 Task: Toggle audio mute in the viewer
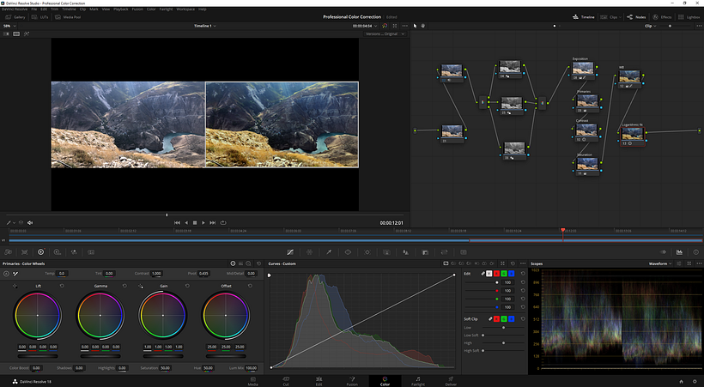coord(30,223)
